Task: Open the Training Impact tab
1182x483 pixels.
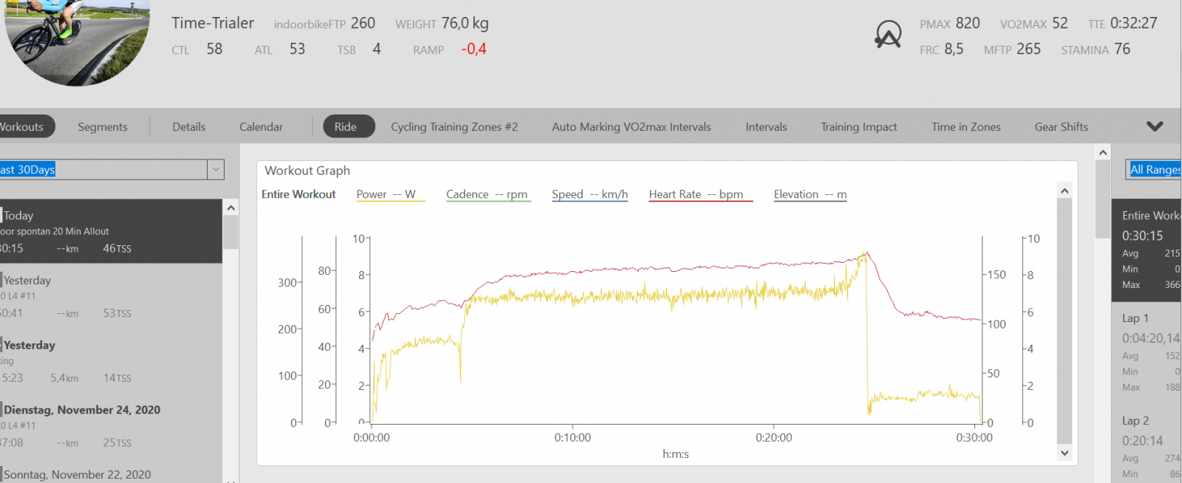Action: coord(859,127)
